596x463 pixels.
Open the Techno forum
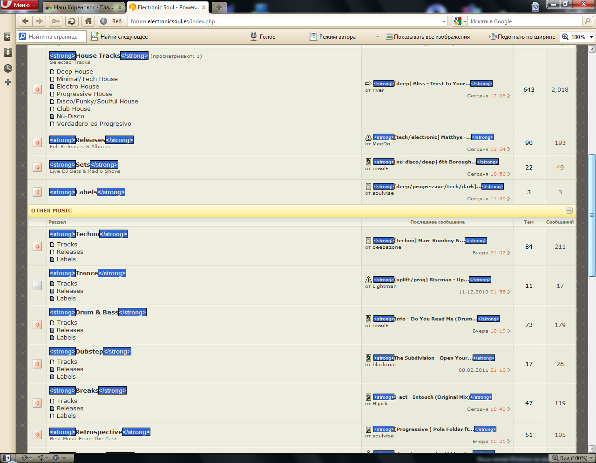click(88, 234)
